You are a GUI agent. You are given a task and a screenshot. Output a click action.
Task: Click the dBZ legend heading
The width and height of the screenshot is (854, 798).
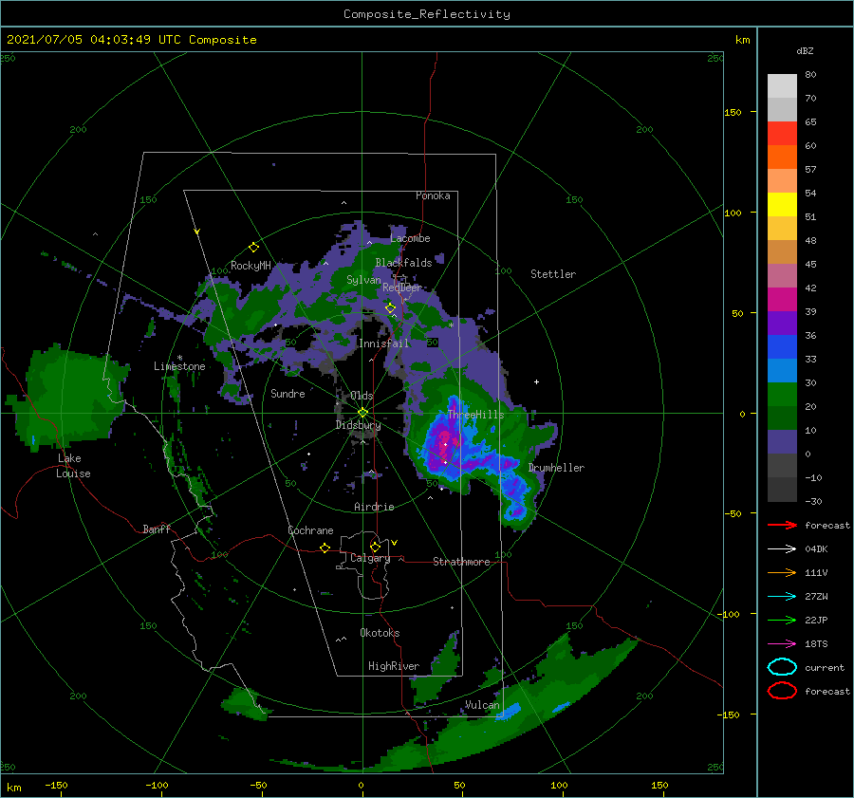coord(805,51)
